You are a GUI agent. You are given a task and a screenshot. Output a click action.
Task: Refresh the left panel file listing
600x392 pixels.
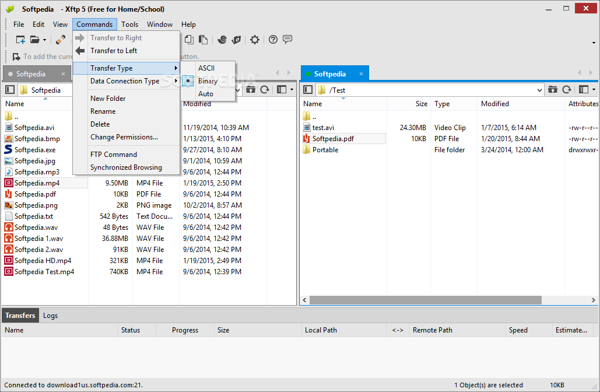point(265,90)
